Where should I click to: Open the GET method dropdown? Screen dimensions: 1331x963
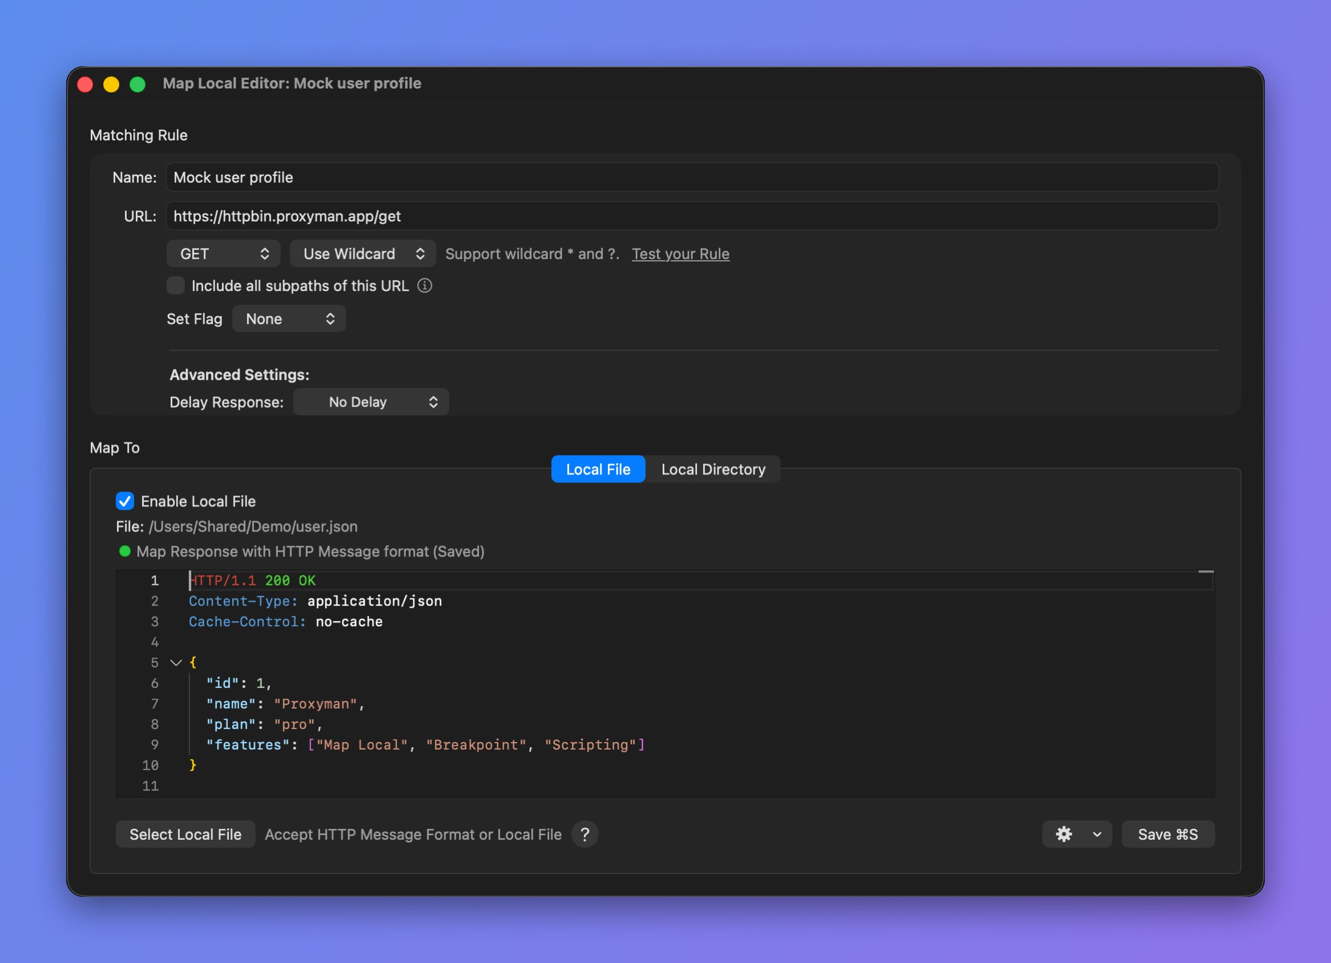[224, 253]
